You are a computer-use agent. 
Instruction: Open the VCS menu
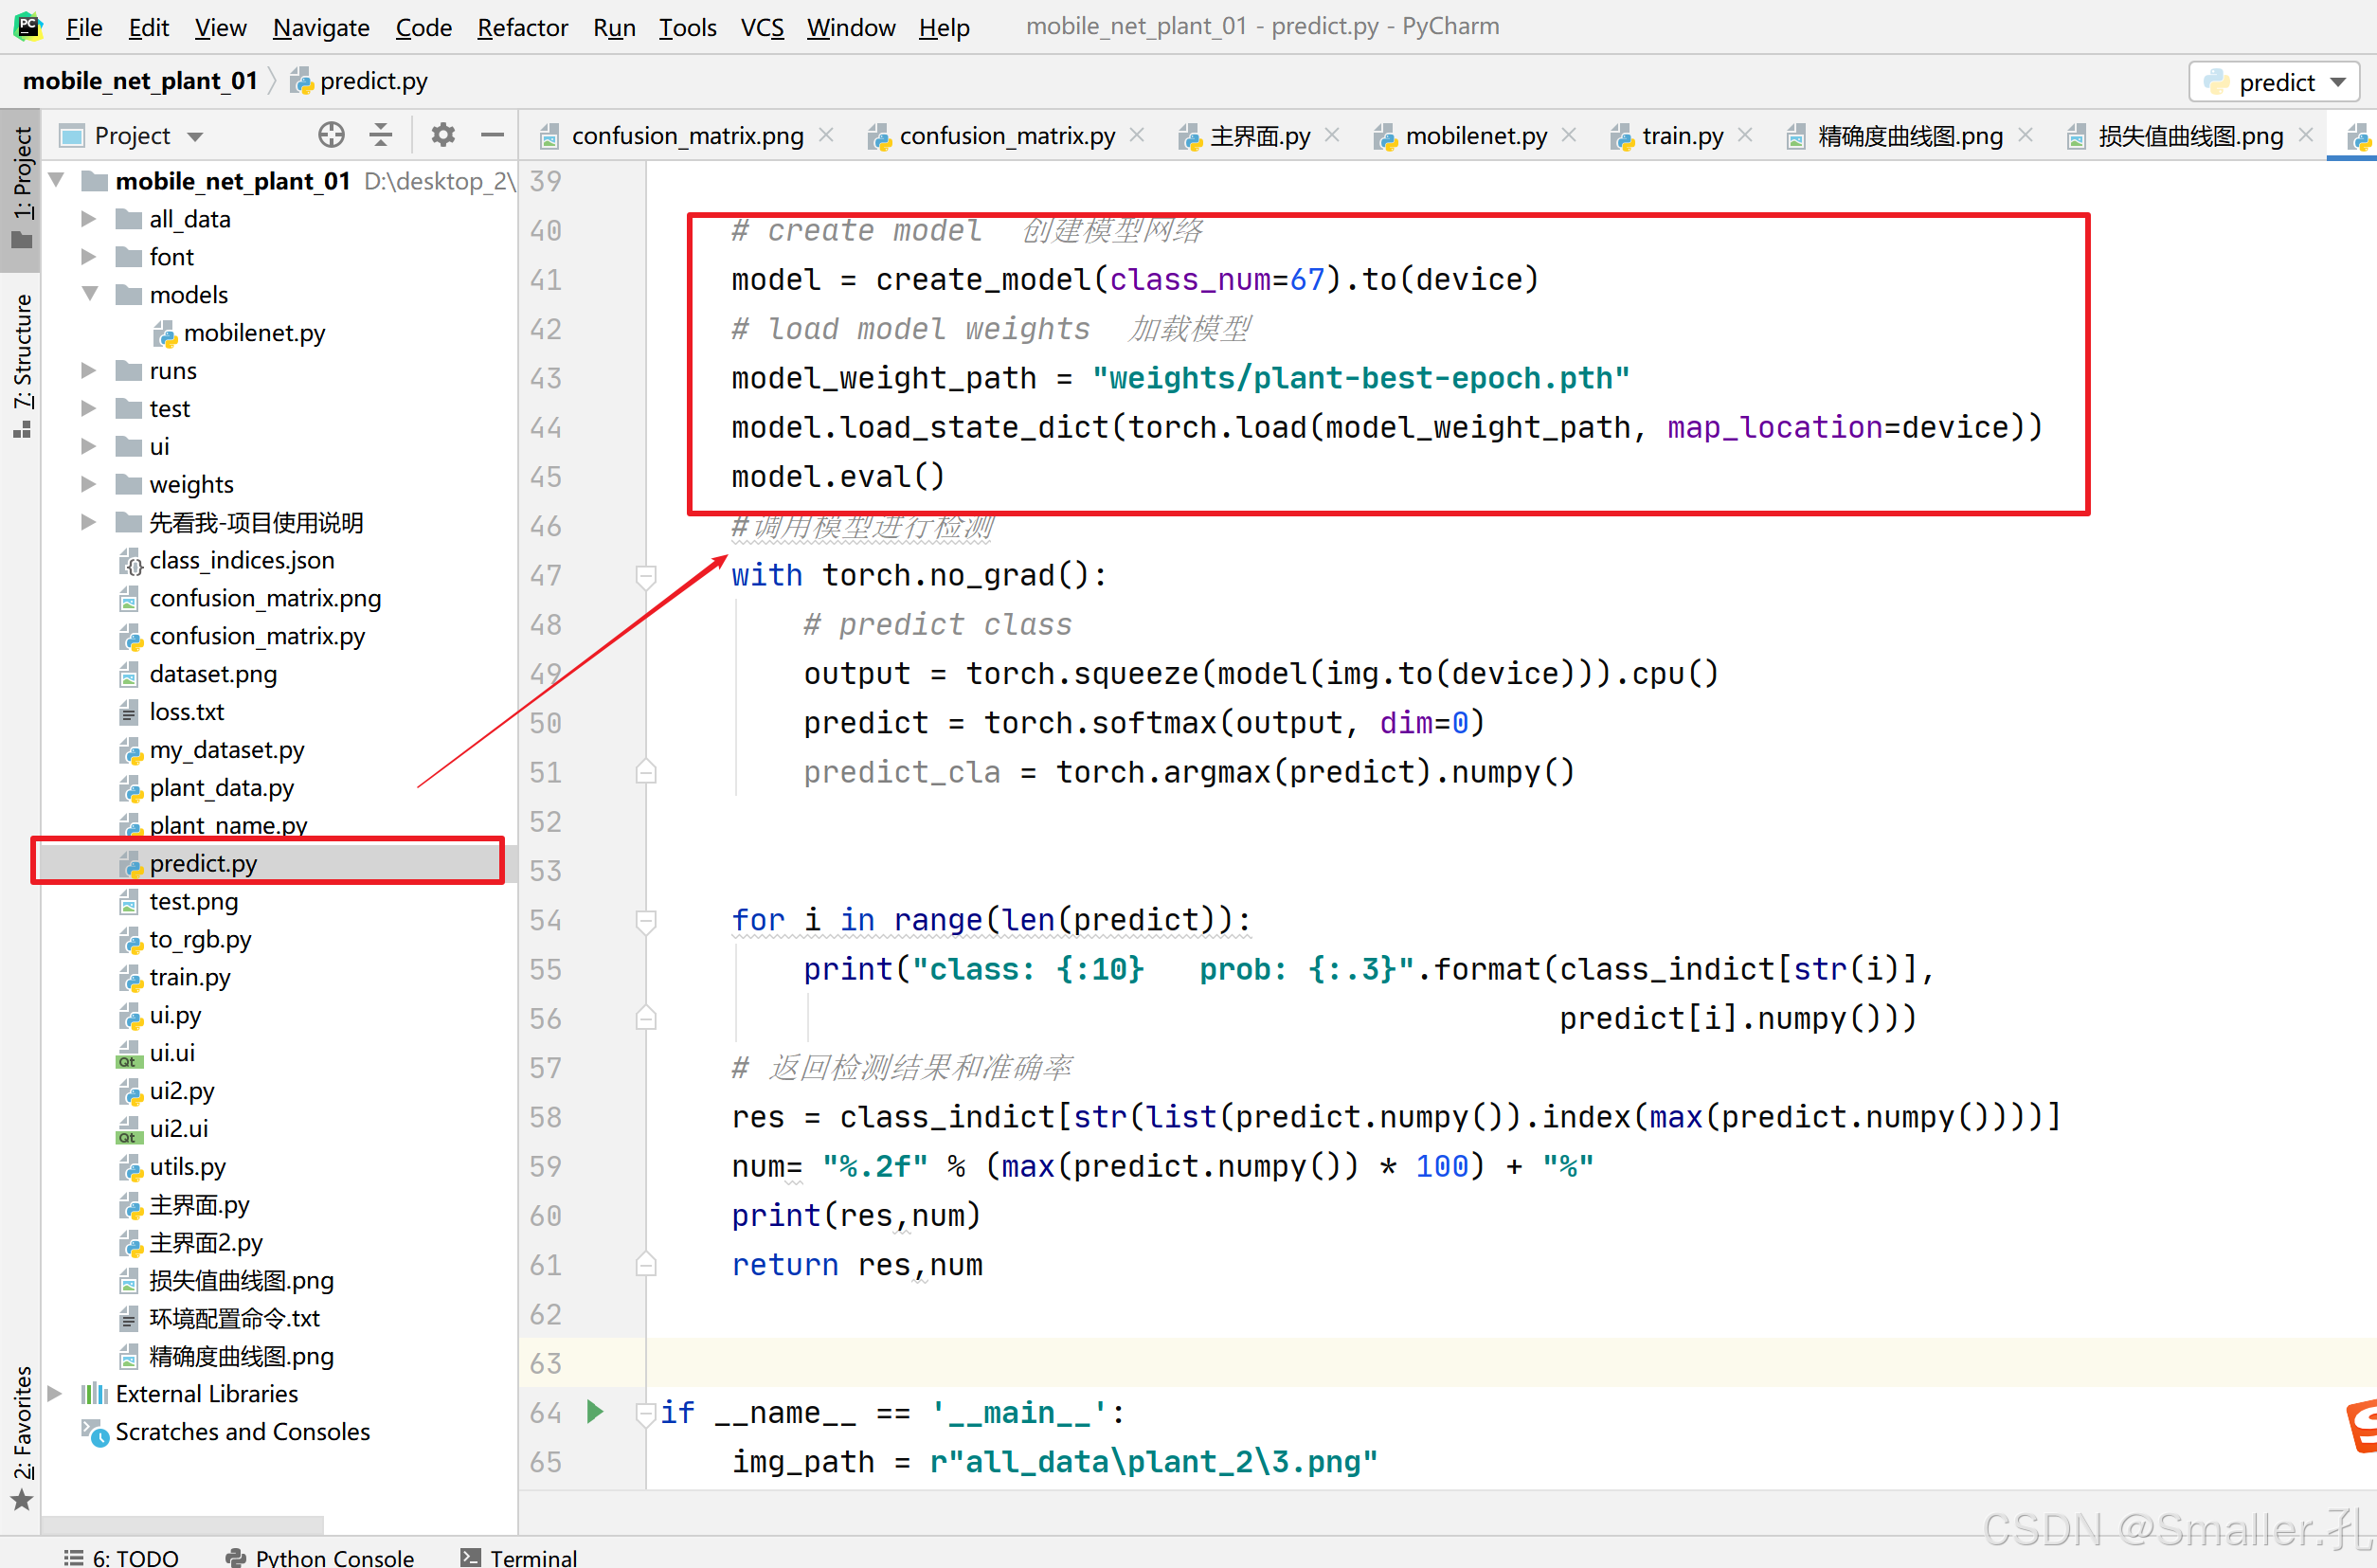[x=762, y=27]
